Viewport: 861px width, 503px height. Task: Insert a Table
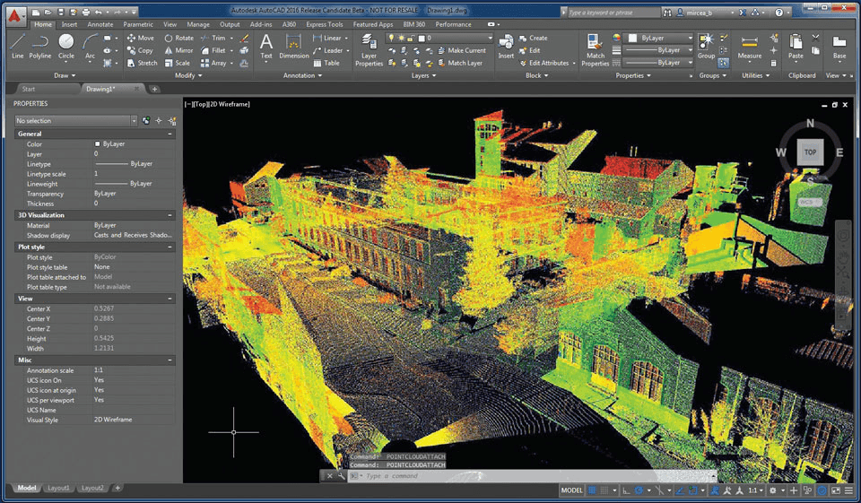click(x=326, y=63)
